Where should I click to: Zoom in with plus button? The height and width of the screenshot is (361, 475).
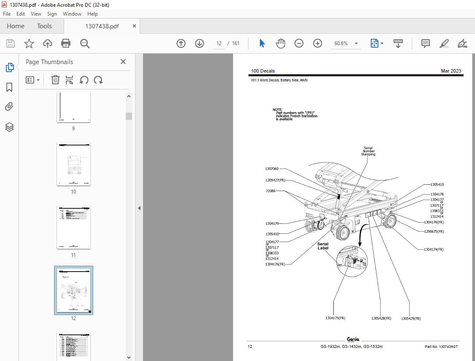click(318, 43)
